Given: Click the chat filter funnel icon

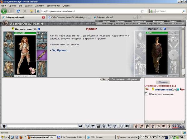Looking at the screenshot, I should [93, 126].
